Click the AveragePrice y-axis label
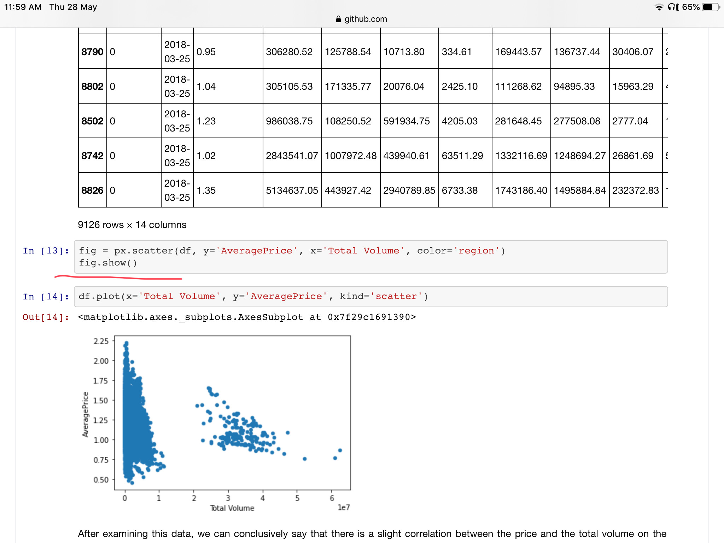 click(x=85, y=414)
